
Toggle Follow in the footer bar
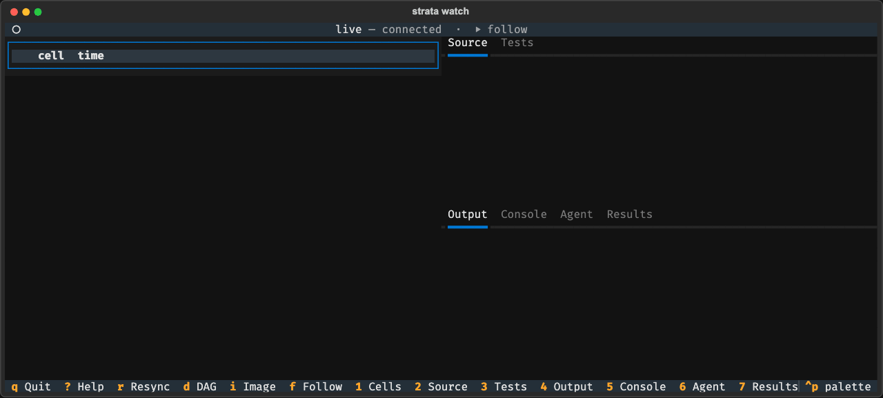pos(316,387)
